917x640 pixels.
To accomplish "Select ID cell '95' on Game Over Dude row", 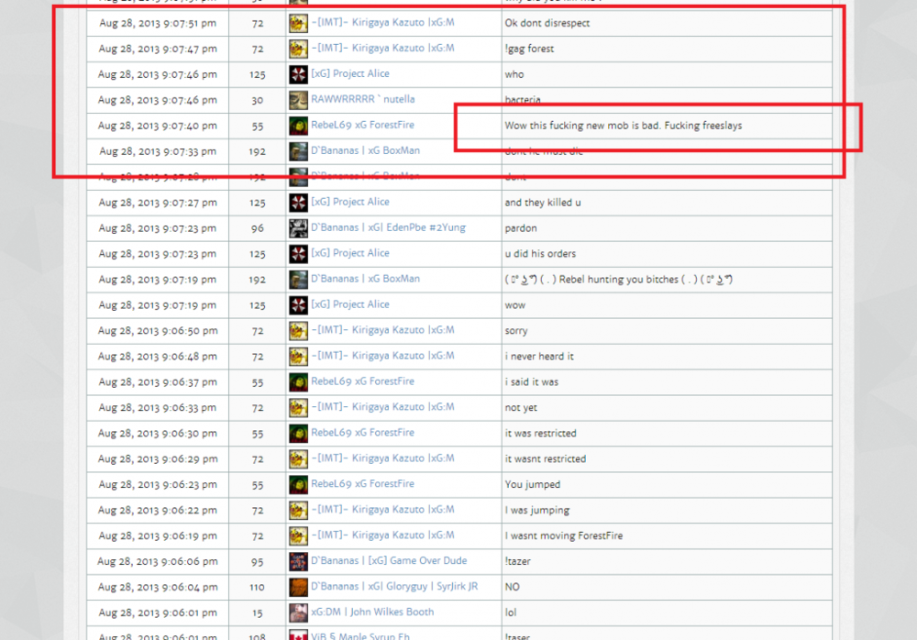I will point(258,562).
